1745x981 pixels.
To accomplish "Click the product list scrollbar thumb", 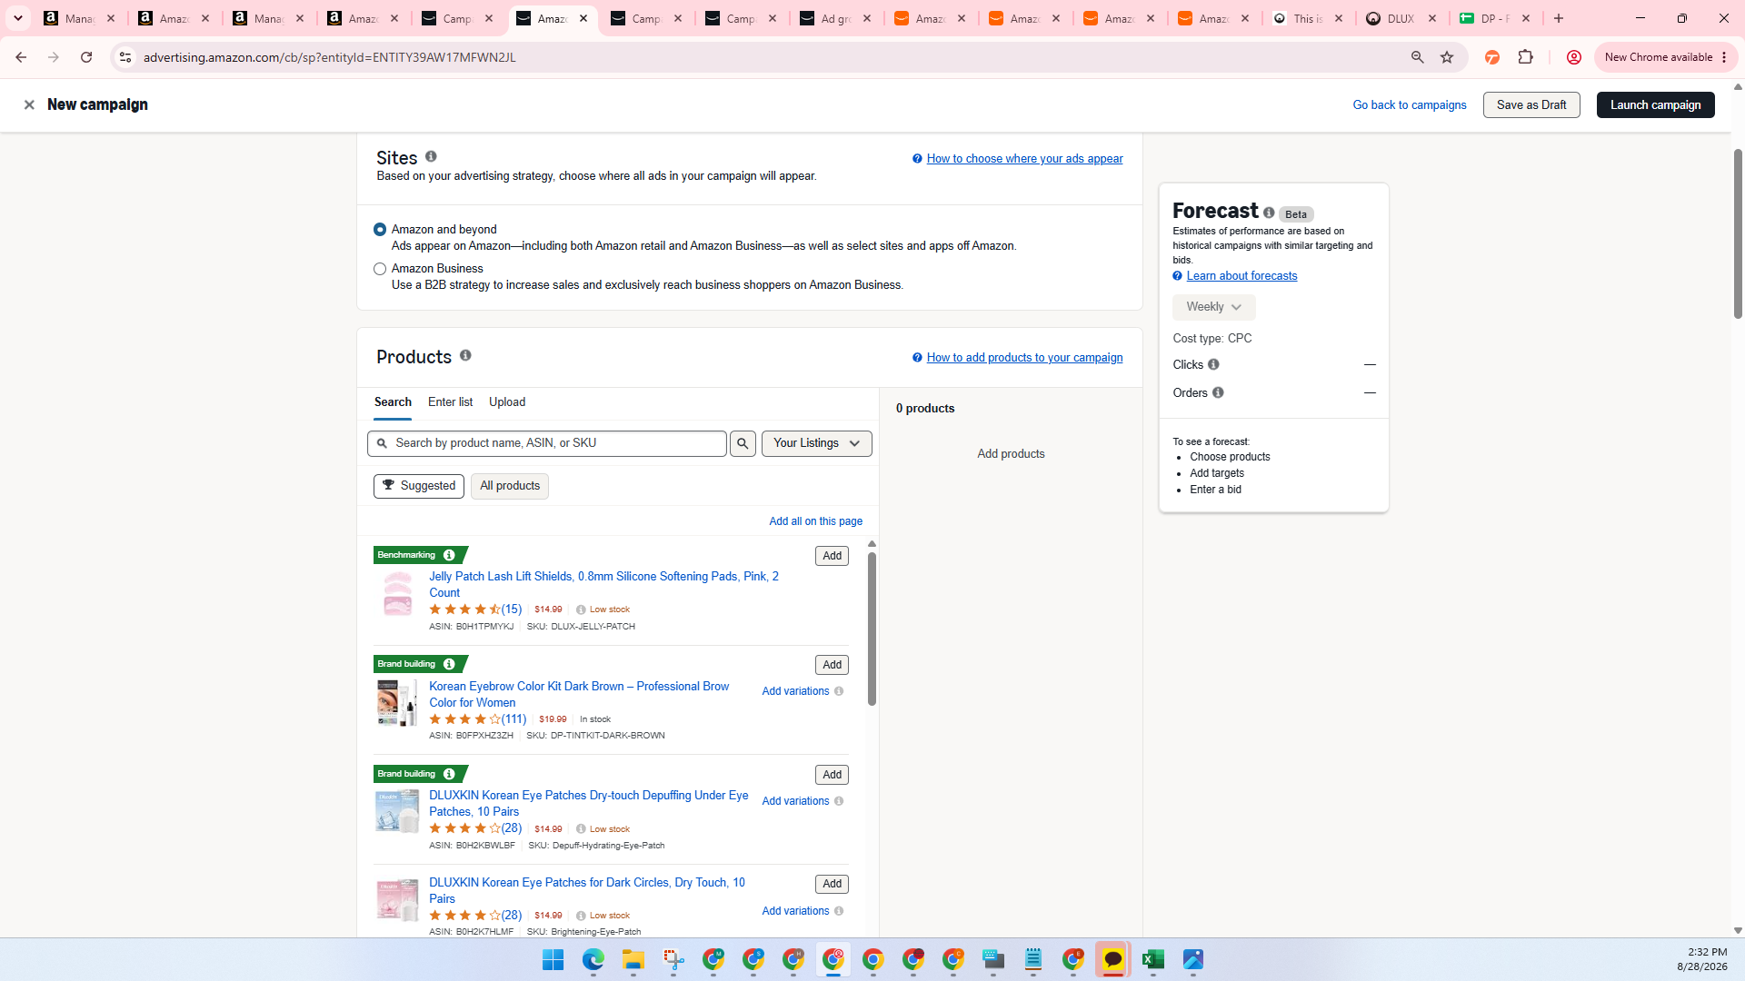I will coord(872,629).
